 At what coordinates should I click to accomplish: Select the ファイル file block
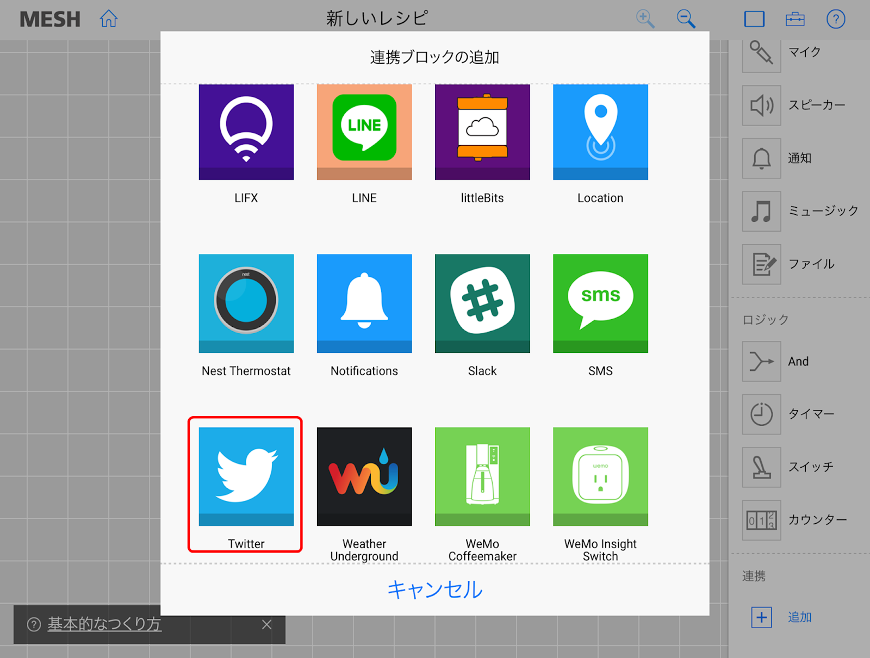[762, 264]
